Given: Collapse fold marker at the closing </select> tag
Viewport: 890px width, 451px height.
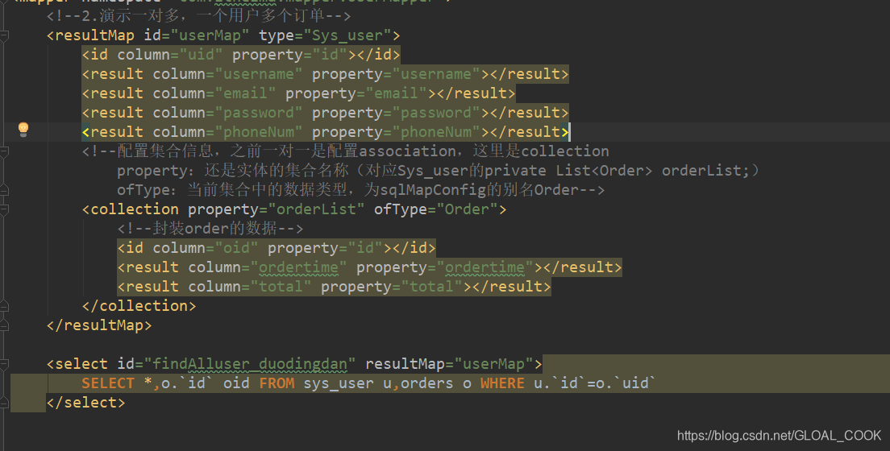Looking at the screenshot, I should (4, 403).
